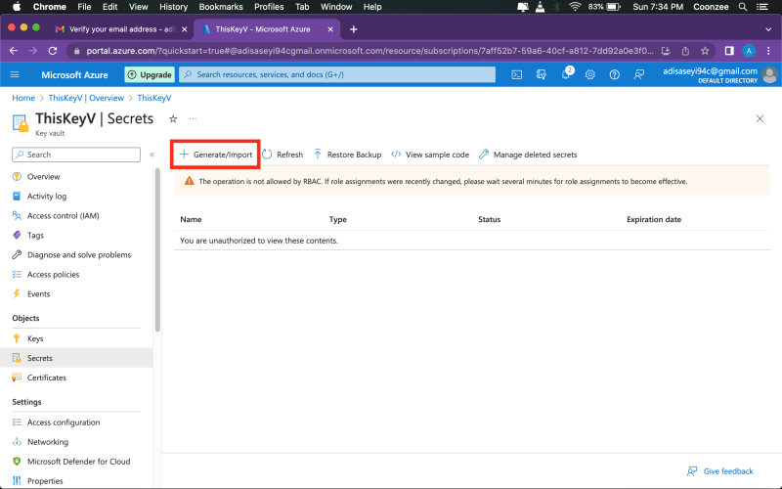
Task: Open the more options ellipsis beside Secrets title
Action: (193, 118)
